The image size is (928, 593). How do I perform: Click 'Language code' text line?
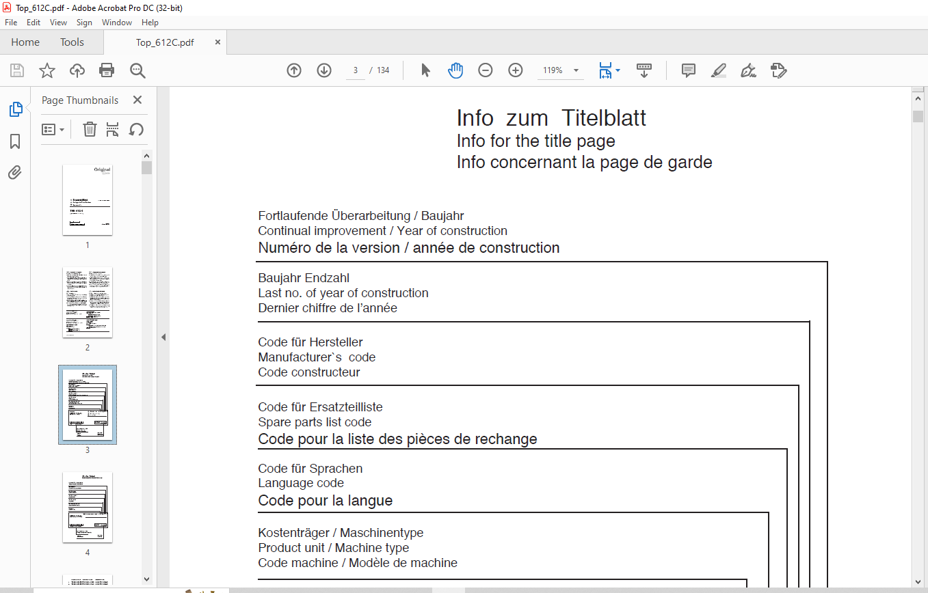301,483
